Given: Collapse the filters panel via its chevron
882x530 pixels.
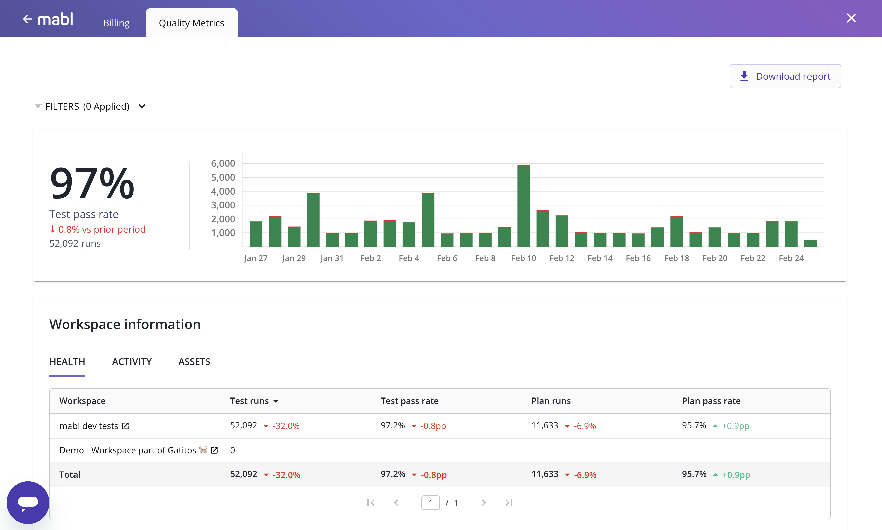Looking at the screenshot, I should pyautogui.click(x=142, y=106).
